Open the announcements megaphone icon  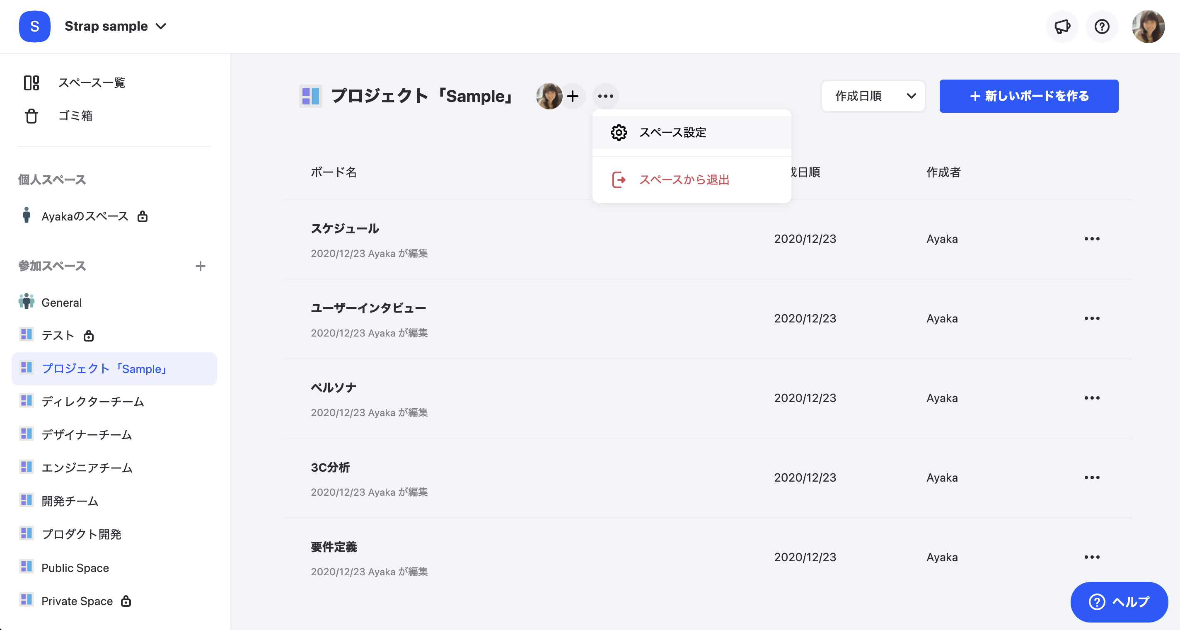(x=1062, y=27)
